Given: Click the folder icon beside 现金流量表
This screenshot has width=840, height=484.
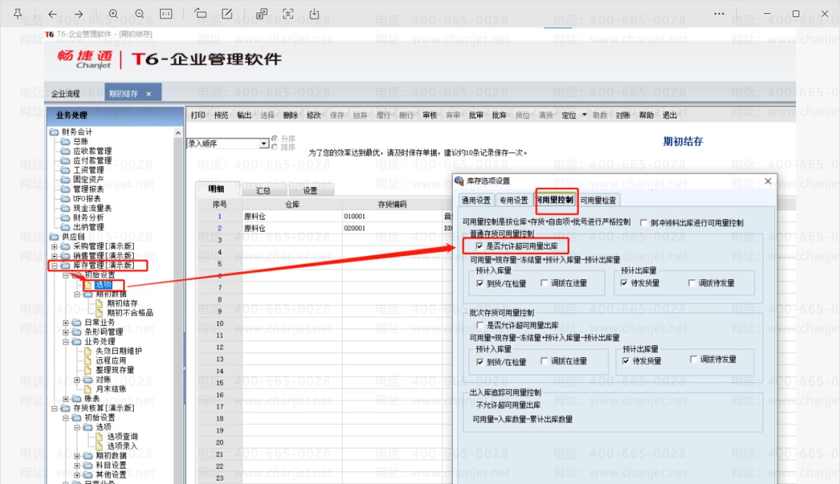Looking at the screenshot, I should (x=65, y=208).
